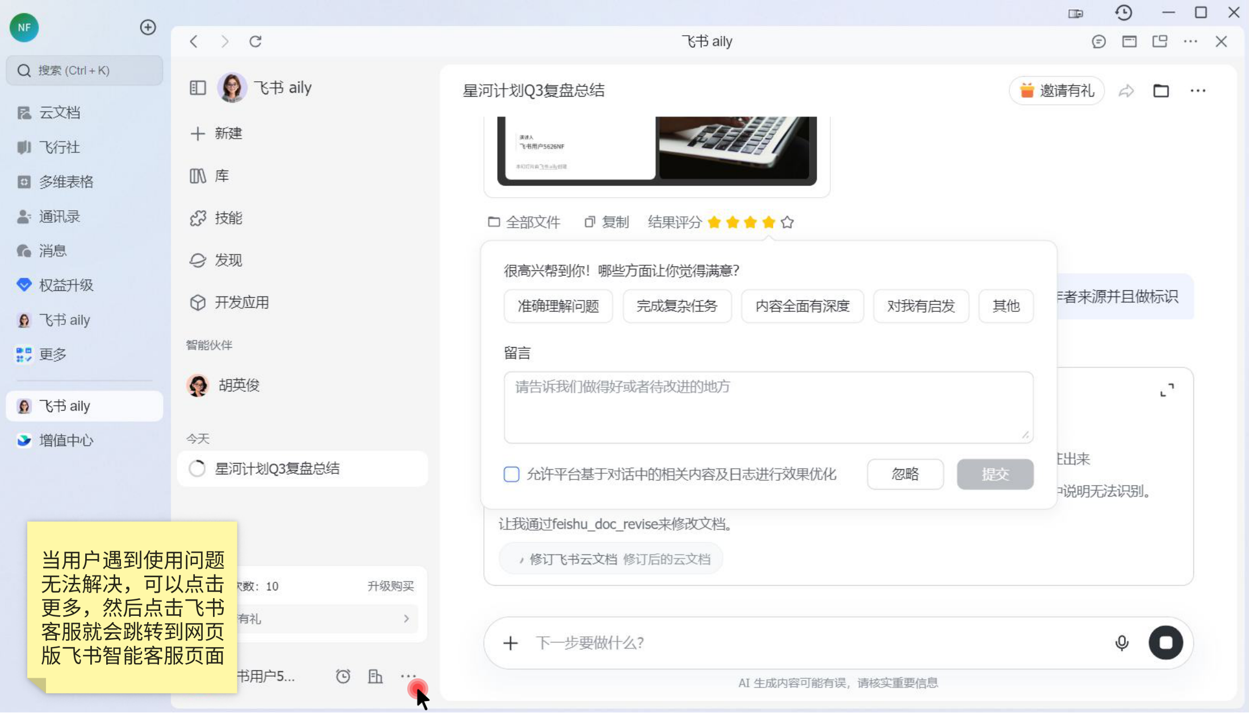This screenshot has height=713, width=1249.
Task: Click the window layout icon in title bar
Action: [x=1129, y=41]
